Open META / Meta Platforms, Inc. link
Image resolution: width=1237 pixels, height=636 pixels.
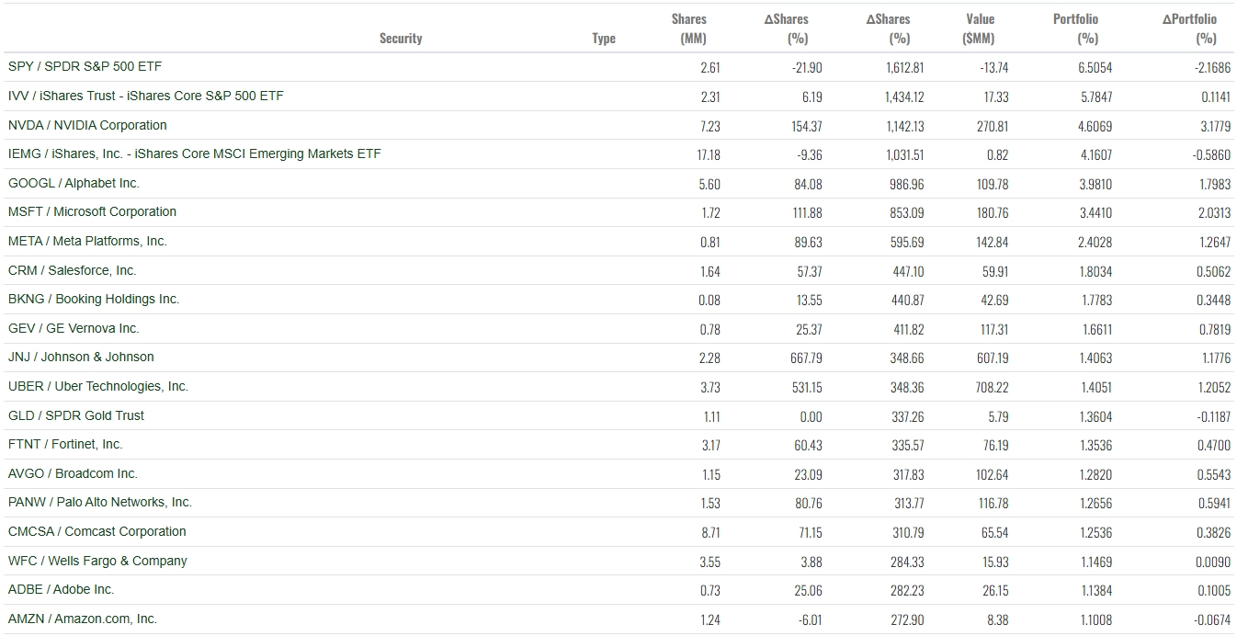87,241
